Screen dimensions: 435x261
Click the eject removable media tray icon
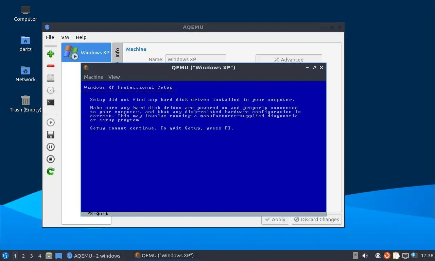coord(355,256)
